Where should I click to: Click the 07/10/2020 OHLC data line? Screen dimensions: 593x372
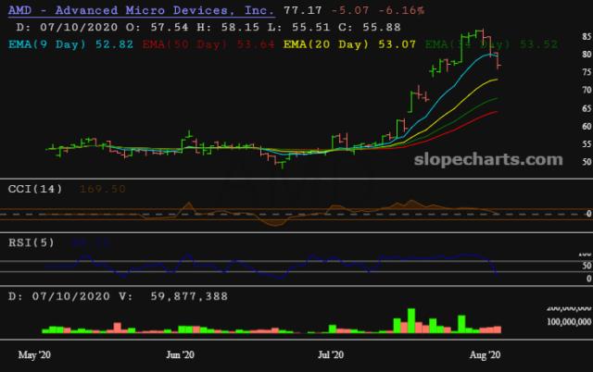pos(169,27)
